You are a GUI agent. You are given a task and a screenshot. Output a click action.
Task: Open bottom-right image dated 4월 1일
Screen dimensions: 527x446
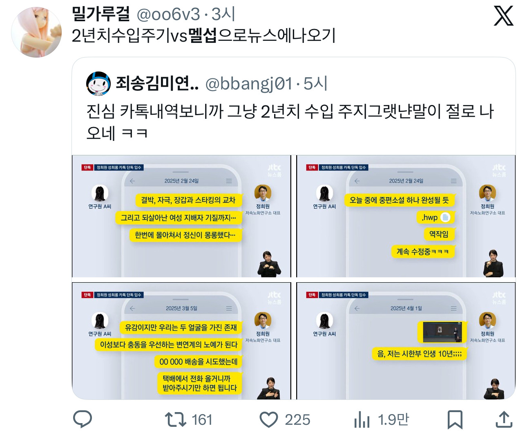[x=406, y=341]
